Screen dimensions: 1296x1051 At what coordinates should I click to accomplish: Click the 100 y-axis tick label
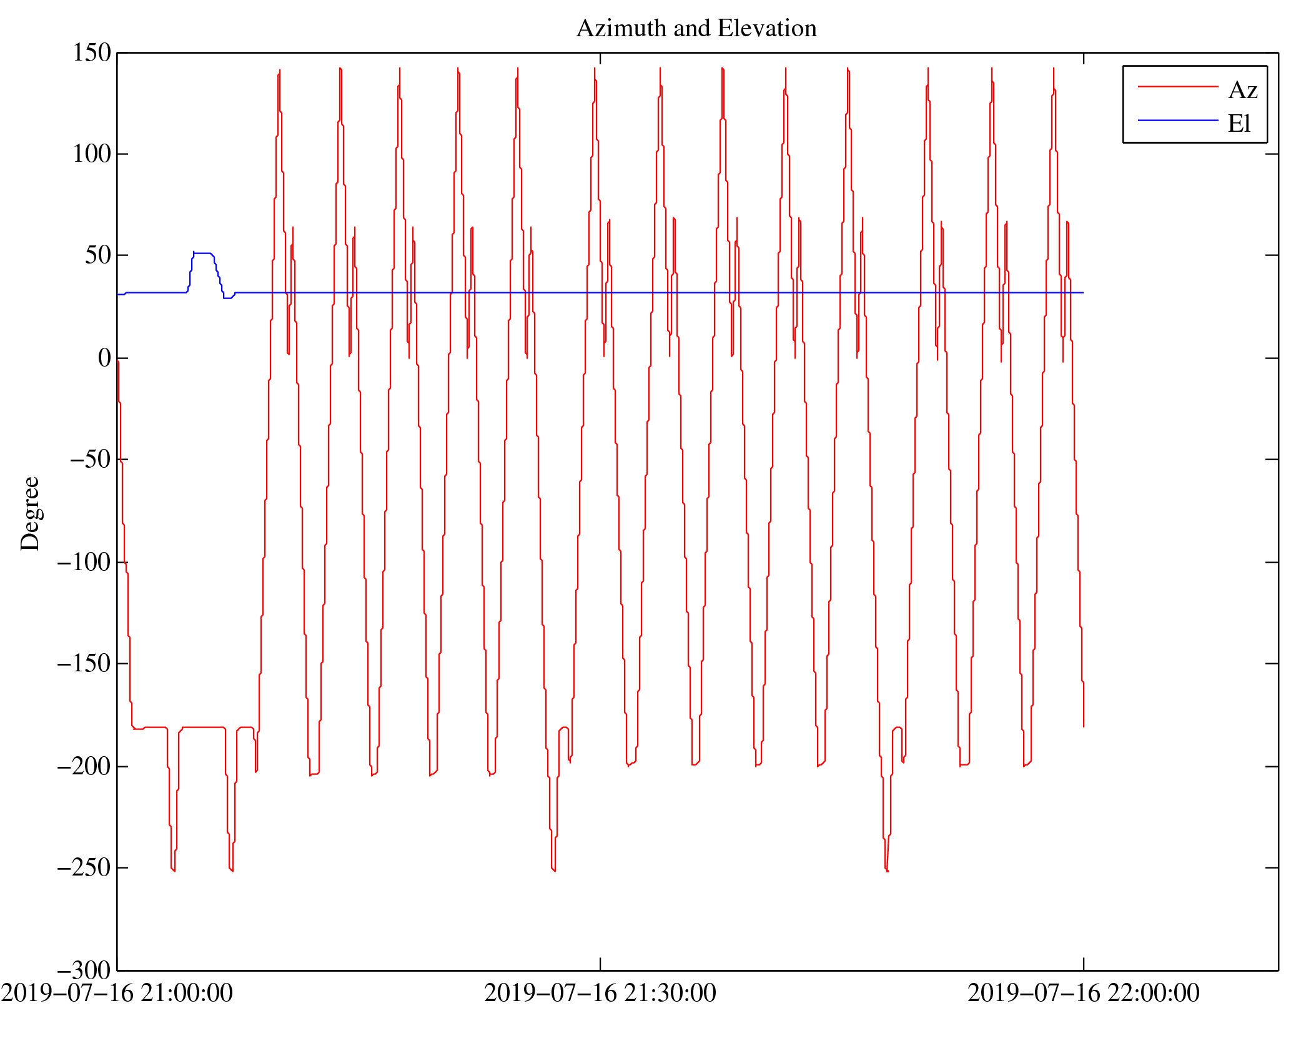[x=92, y=154]
